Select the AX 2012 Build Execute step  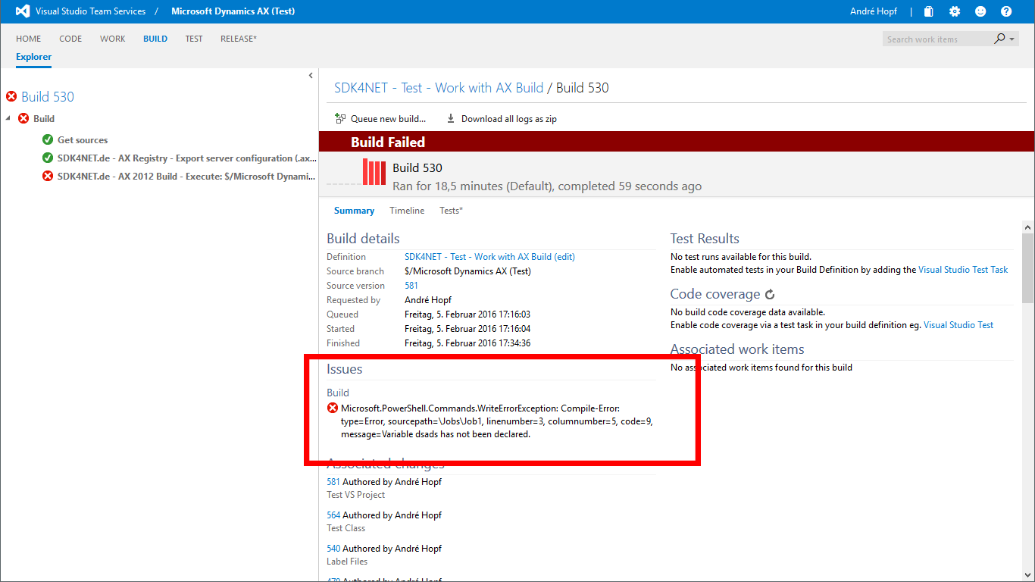point(186,176)
